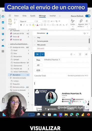This screenshot has width=92, height=131.
Task: Apply superscript formatting
Action: [x=67, y=25]
